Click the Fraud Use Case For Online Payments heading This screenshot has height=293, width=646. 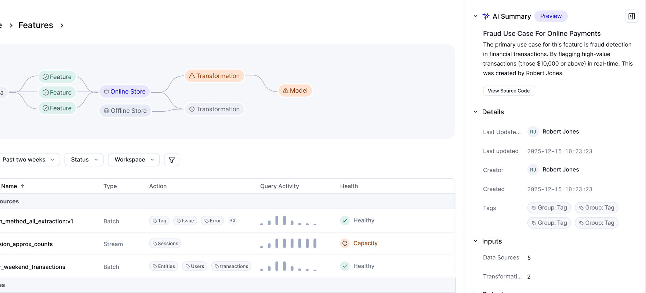542,34
